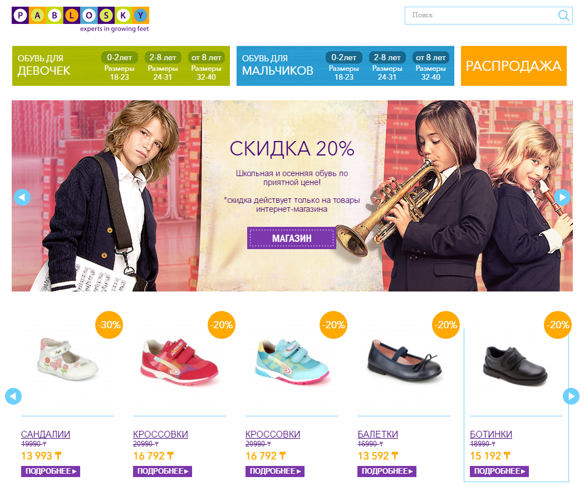This screenshot has height=486, width=584.
Task: Click the red sneakers product image
Action: 180,361
